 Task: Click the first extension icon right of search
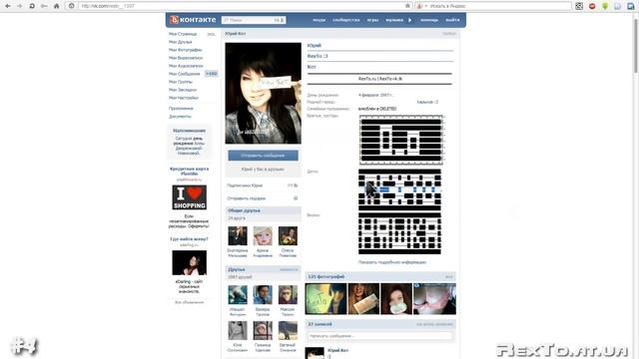click(579, 6)
